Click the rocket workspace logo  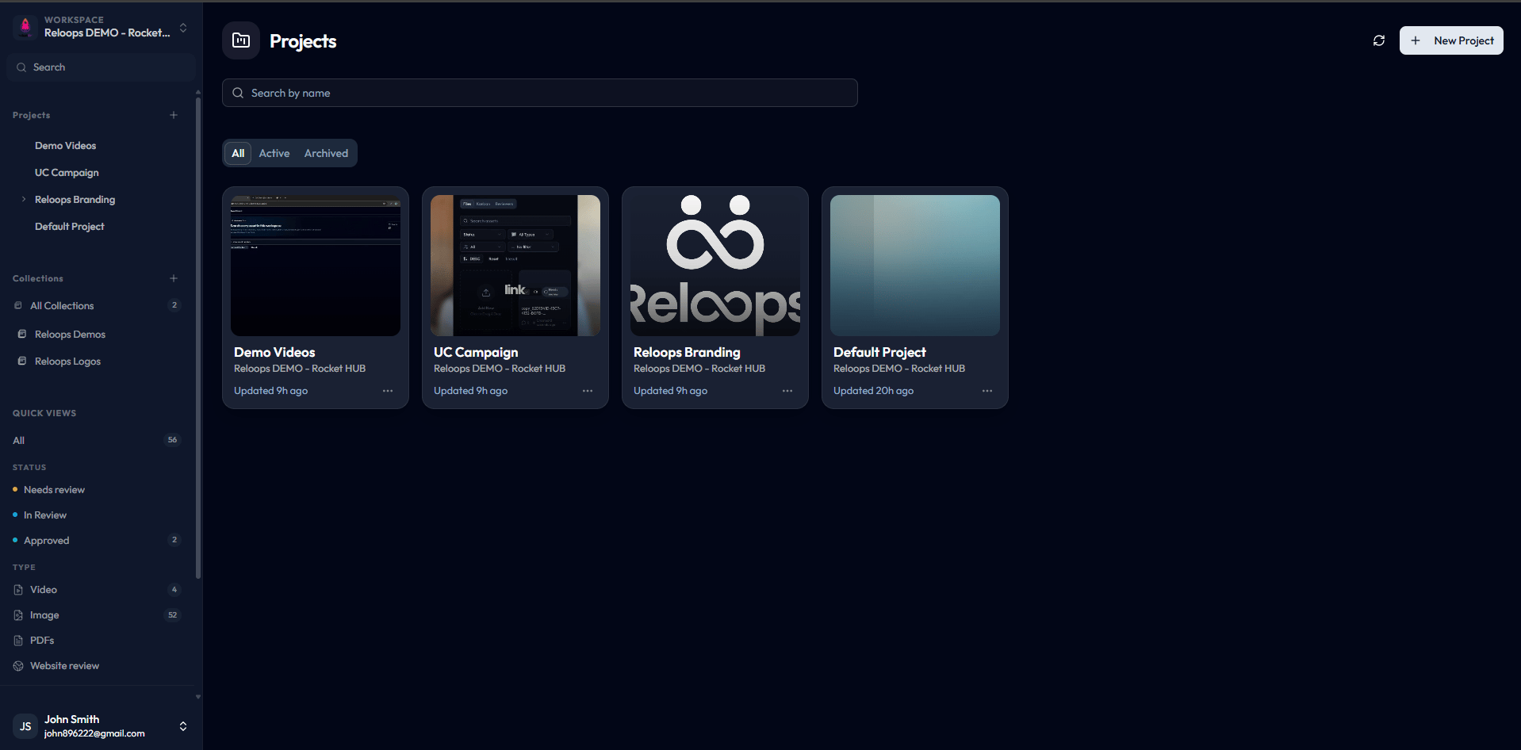[25, 27]
